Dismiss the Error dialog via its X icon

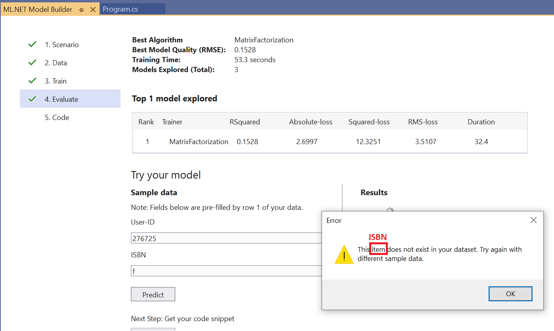coord(533,220)
